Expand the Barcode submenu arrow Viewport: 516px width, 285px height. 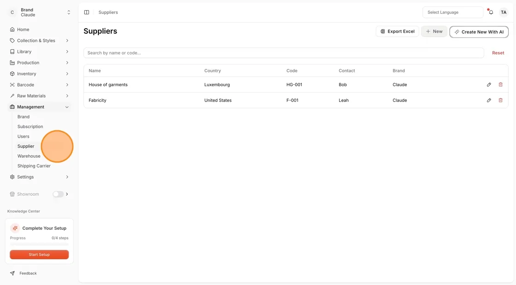(67, 85)
